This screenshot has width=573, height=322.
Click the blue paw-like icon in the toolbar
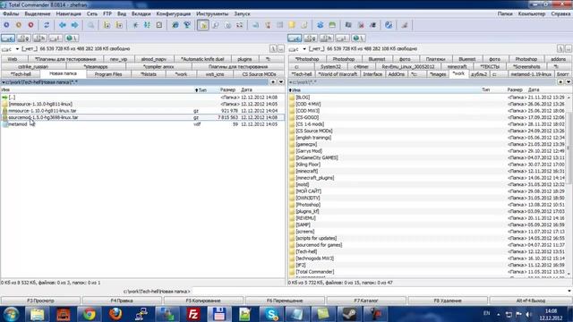click(321, 25)
